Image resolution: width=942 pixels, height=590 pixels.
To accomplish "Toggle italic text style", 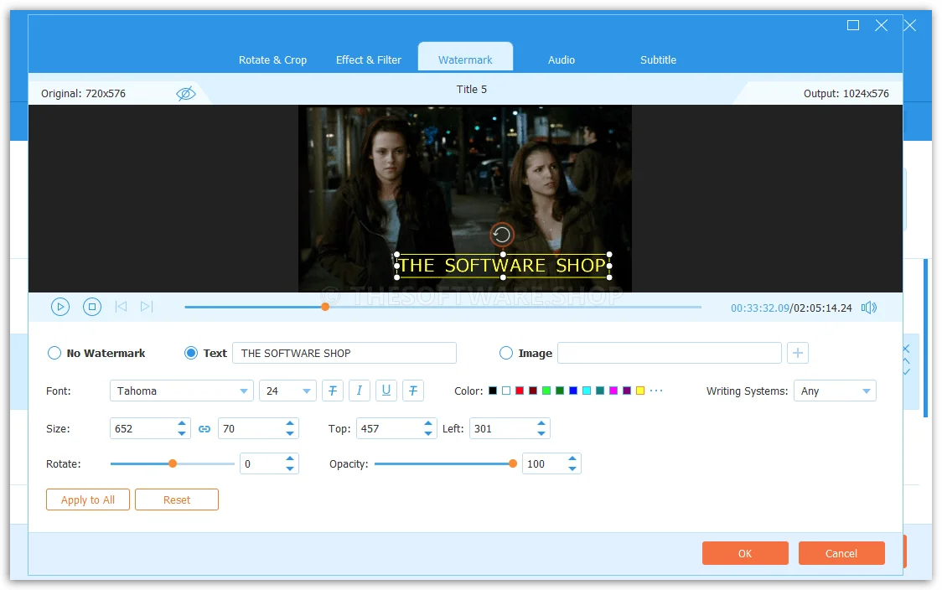I will point(360,391).
